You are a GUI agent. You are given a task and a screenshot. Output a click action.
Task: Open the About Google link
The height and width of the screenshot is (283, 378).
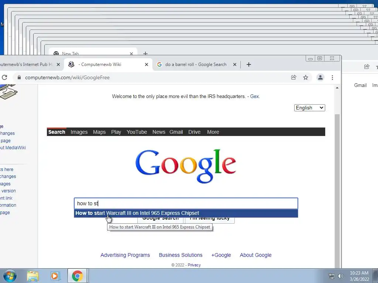pos(255,255)
